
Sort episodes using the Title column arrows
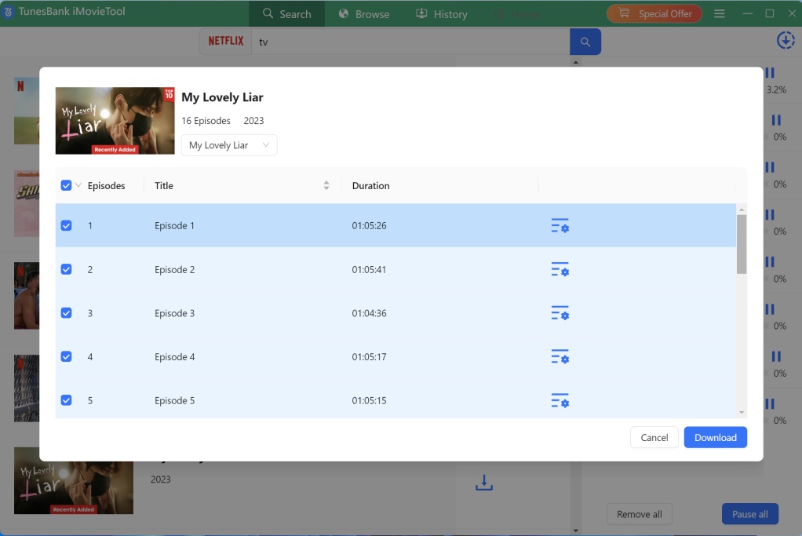tap(326, 185)
